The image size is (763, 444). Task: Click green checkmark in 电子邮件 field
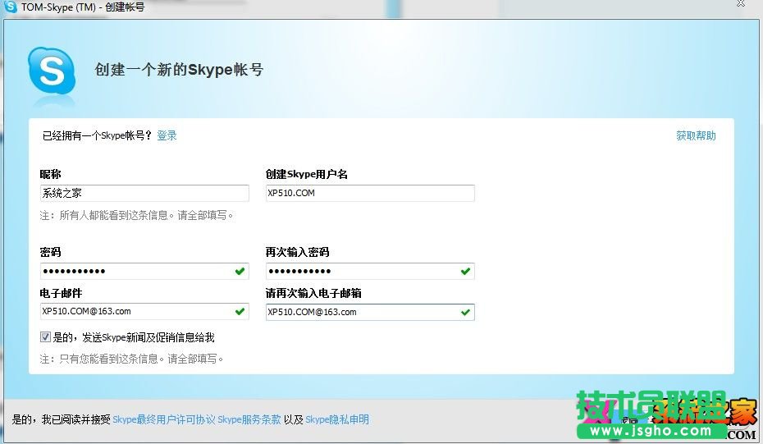coord(240,312)
